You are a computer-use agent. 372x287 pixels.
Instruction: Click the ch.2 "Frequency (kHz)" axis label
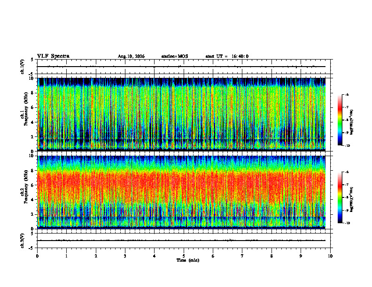tap(26, 187)
